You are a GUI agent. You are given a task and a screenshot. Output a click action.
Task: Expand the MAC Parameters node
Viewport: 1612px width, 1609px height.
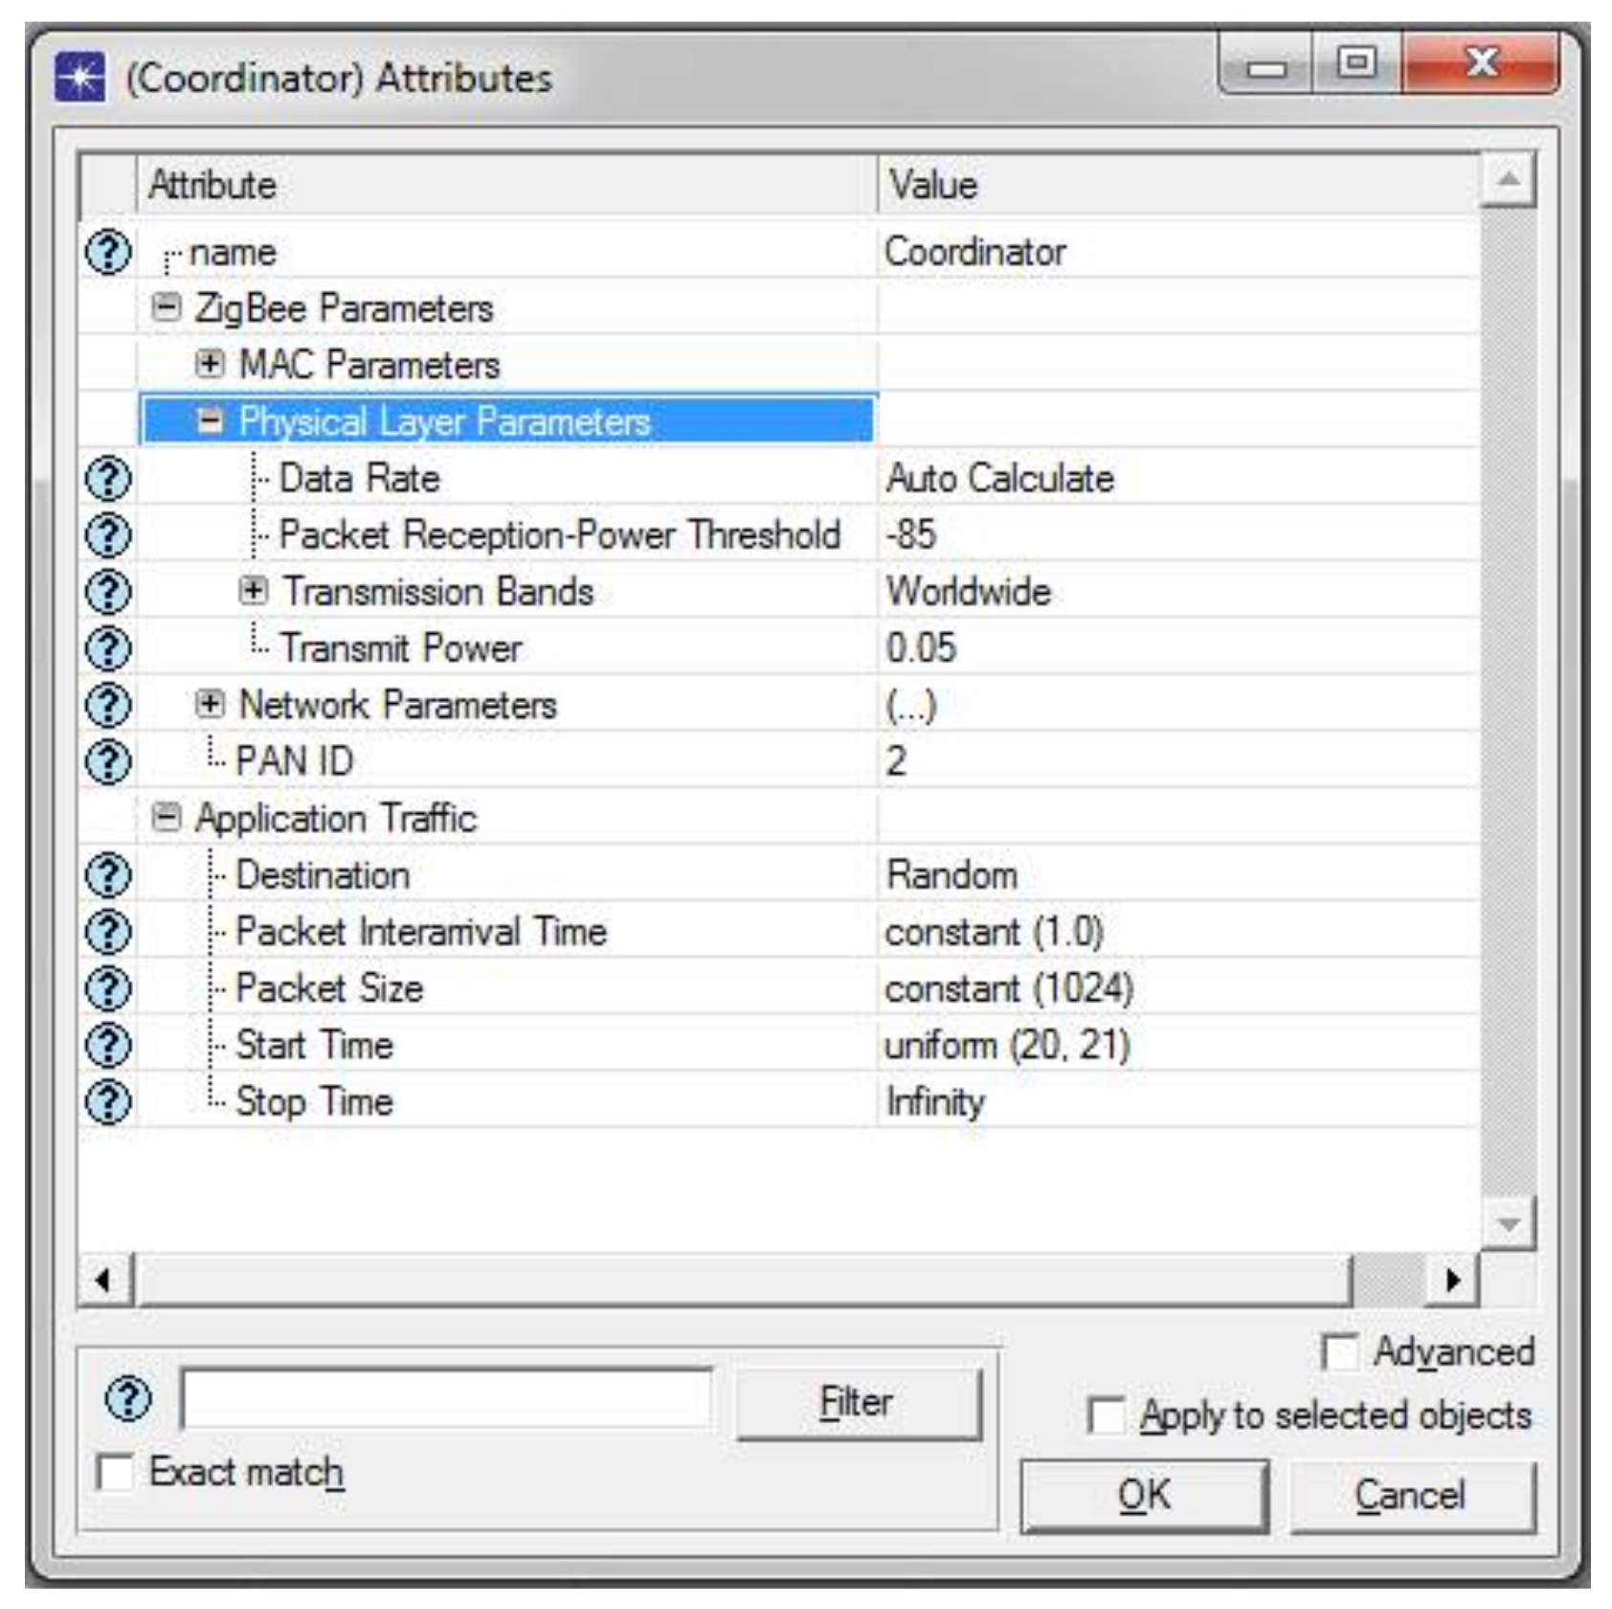[209, 364]
